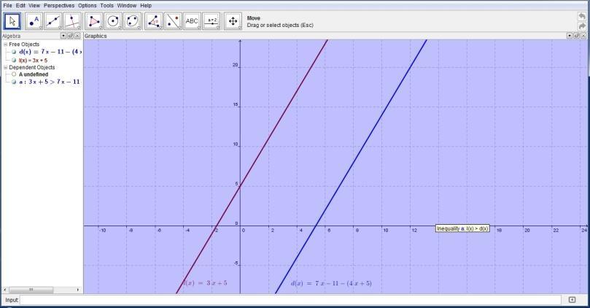Click the Free Objects folder label
590x308 pixels.
(24, 45)
